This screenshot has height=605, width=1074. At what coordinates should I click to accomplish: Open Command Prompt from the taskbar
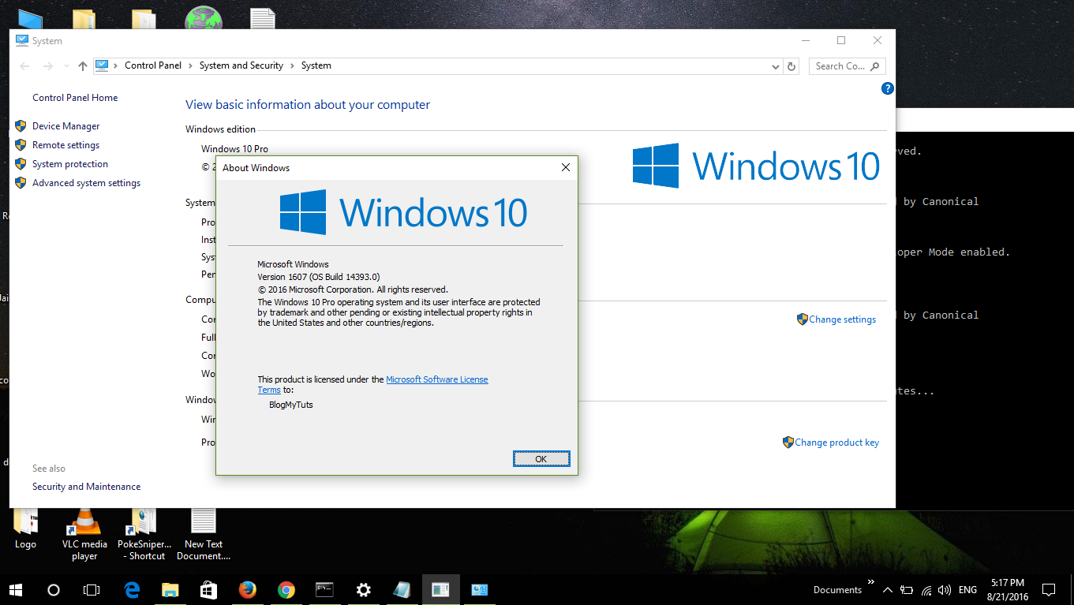[x=324, y=589]
